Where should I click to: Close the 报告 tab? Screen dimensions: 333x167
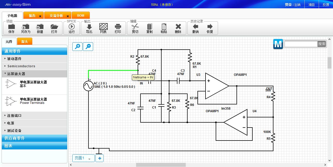(40, 16)
